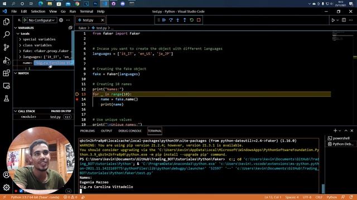Collapse all in Variables panel
The height and width of the screenshot is (200, 357).
point(70,28)
